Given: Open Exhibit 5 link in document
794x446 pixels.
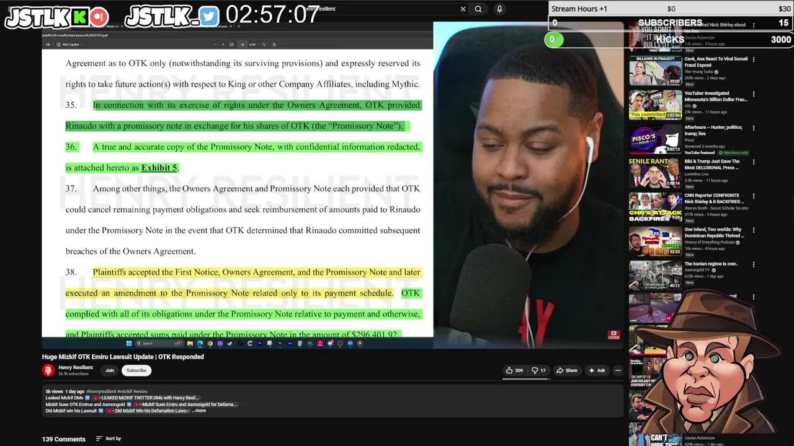Looking at the screenshot, I should pyautogui.click(x=159, y=168).
